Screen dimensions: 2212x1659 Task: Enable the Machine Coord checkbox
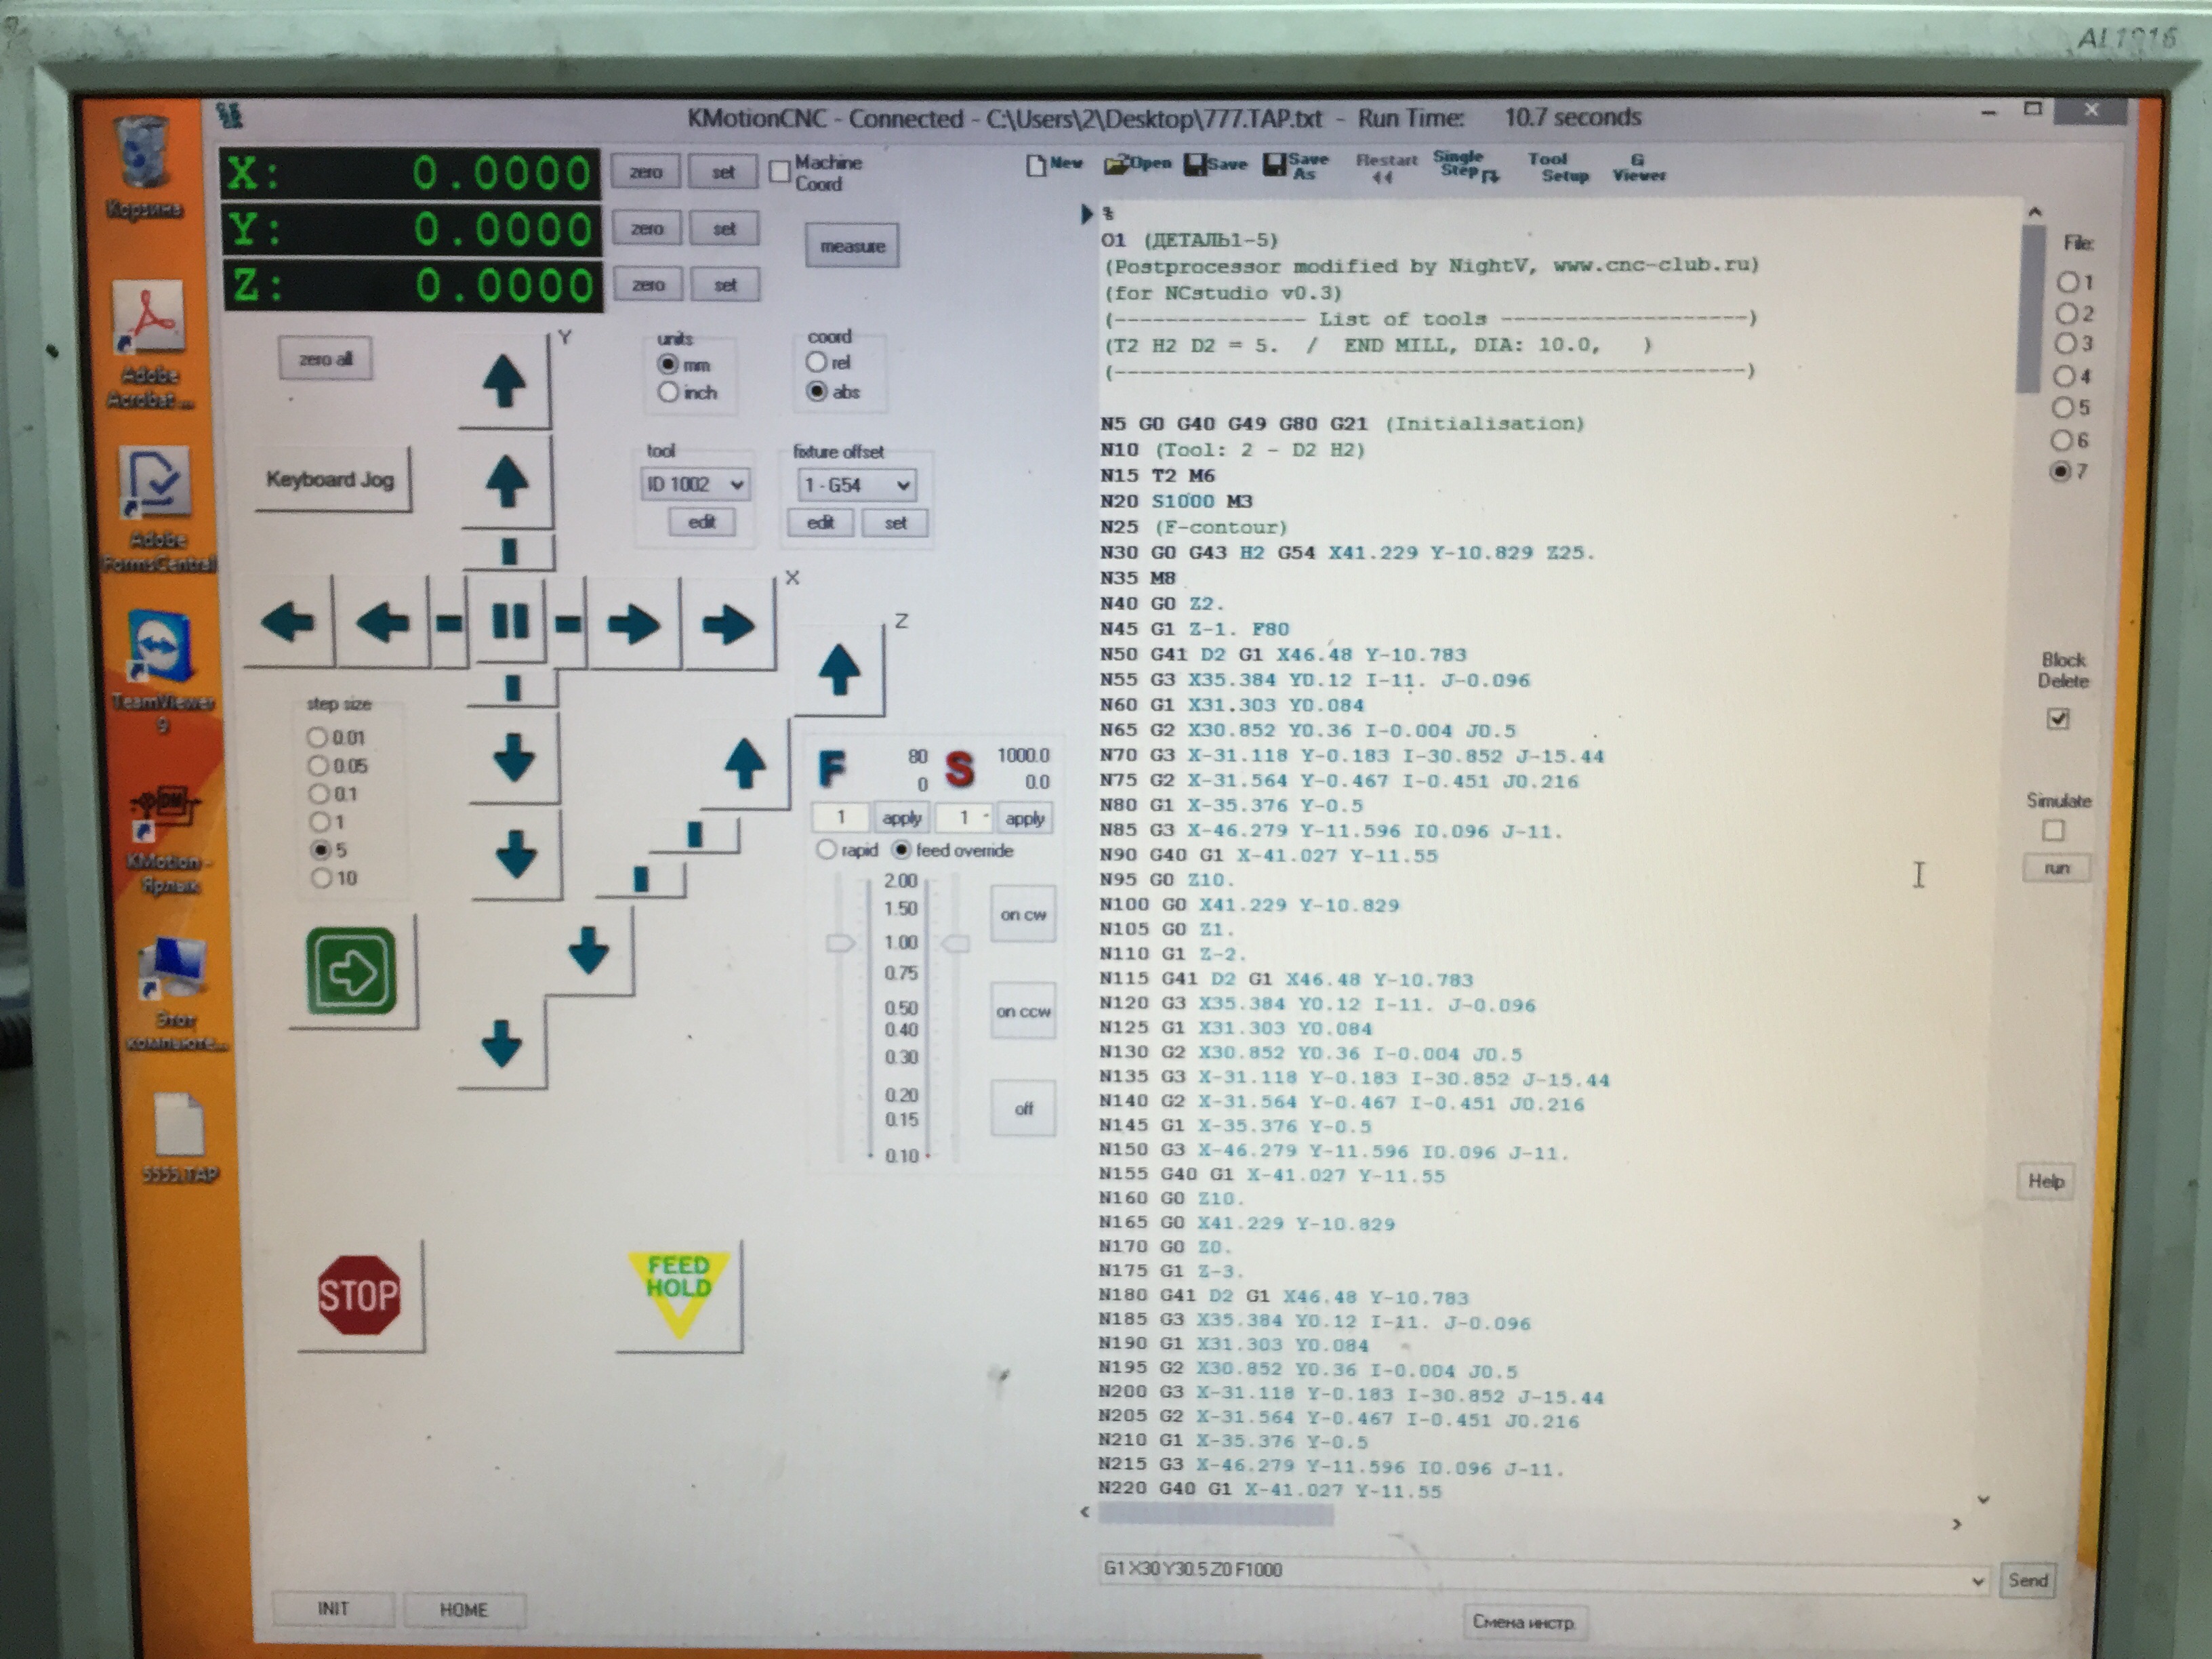point(780,172)
